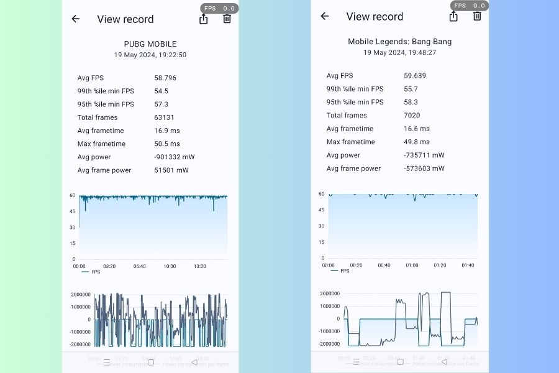559x373 pixels.
Task: Tap the FPS overlay badge on left screen
Action: coord(219,9)
